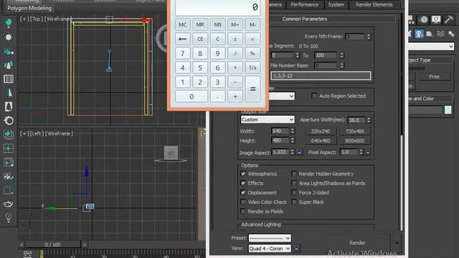Image resolution: width=459 pixels, height=258 pixels.
Task: Switch to the Performance tab
Action: [304, 4]
